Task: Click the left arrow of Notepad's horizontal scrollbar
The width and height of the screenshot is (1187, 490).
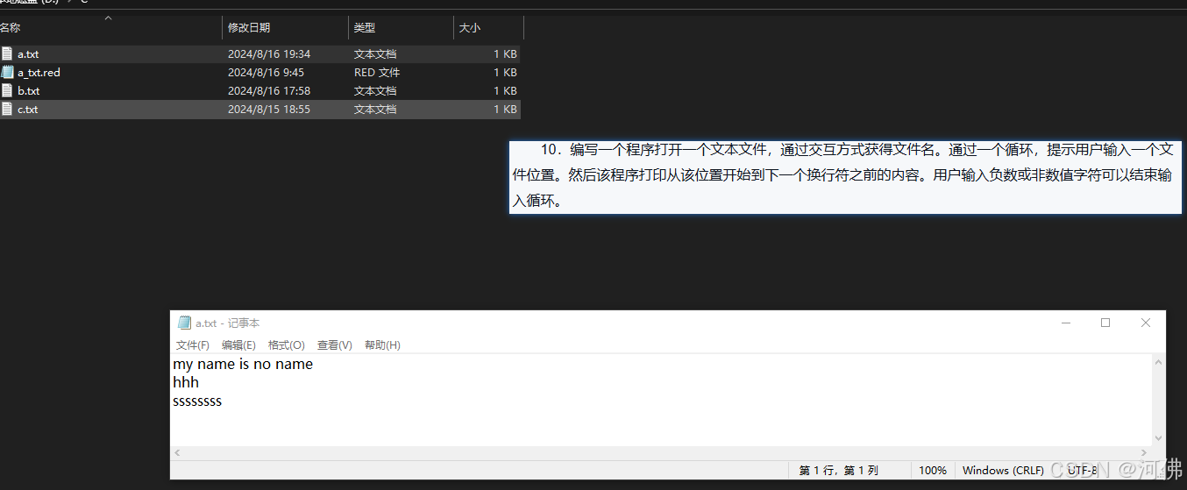Action: tap(177, 453)
